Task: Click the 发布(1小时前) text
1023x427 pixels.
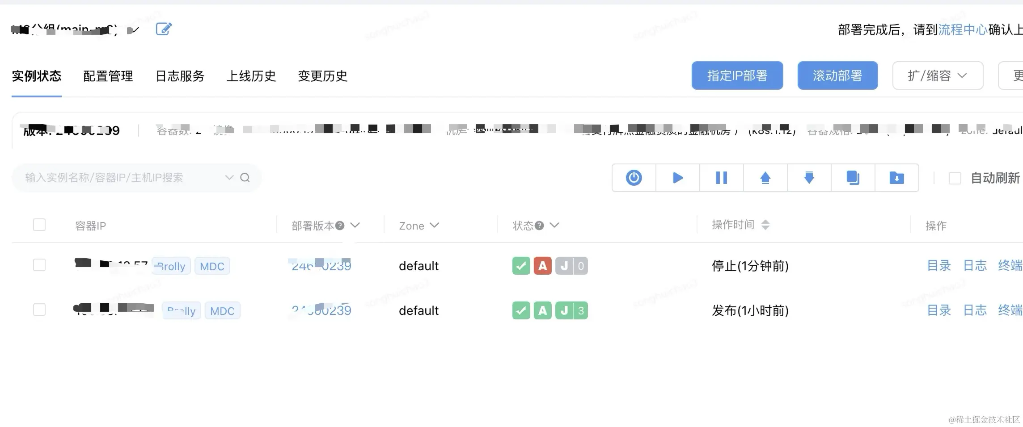Action: pyautogui.click(x=750, y=310)
